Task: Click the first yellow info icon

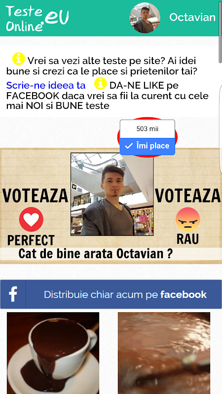Action: coord(19,59)
